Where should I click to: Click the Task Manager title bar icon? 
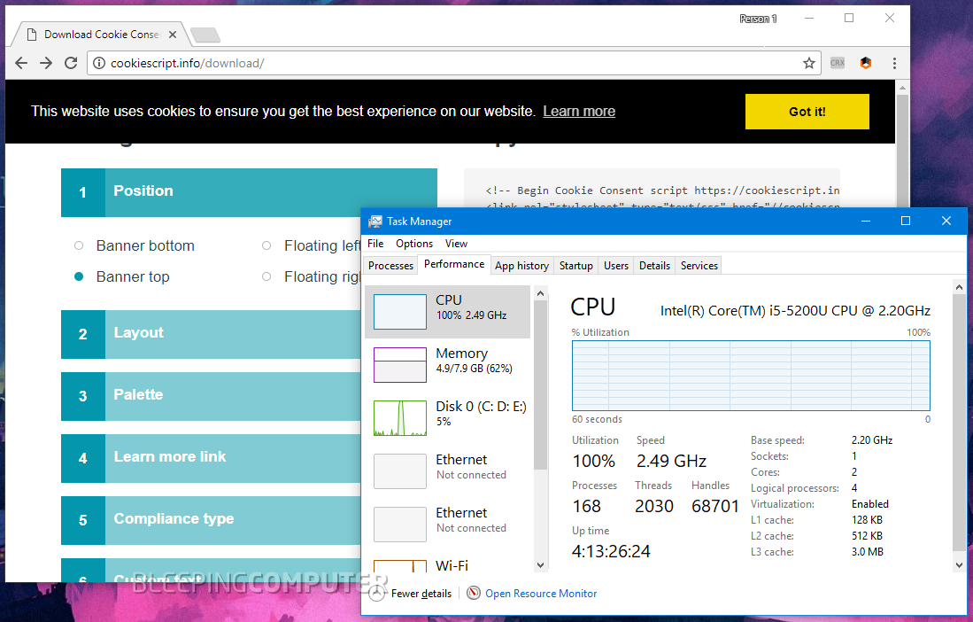click(x=375, y=222)
